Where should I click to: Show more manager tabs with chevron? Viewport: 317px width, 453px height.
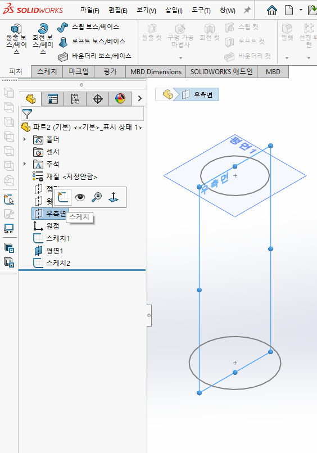tap(140, 98)
